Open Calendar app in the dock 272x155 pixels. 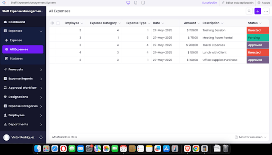(x=123, y=149)
